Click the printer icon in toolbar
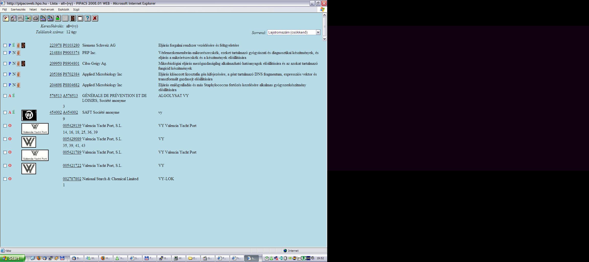This screenshot has width=589, height=262. 36,18
